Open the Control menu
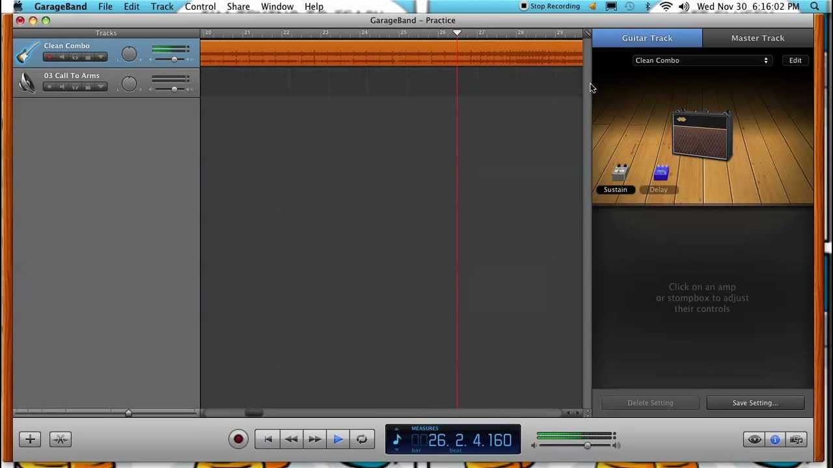Screen dimensions: 833x468 click(x=200, y=6)
